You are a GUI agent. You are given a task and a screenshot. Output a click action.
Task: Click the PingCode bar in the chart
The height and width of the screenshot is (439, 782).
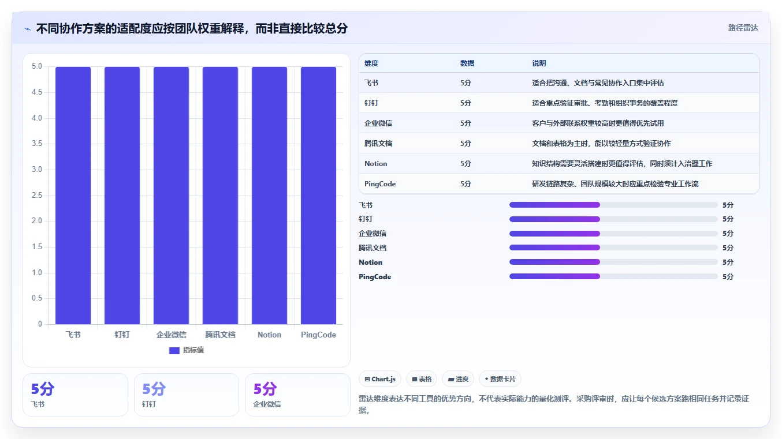tap(318, 196)
